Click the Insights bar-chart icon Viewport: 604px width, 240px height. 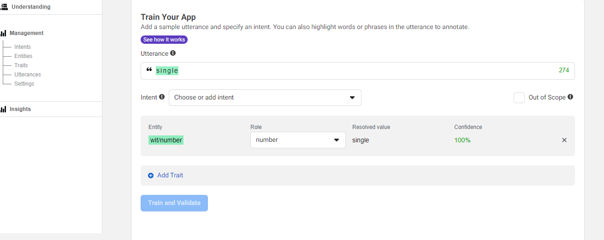pos(4,109)
